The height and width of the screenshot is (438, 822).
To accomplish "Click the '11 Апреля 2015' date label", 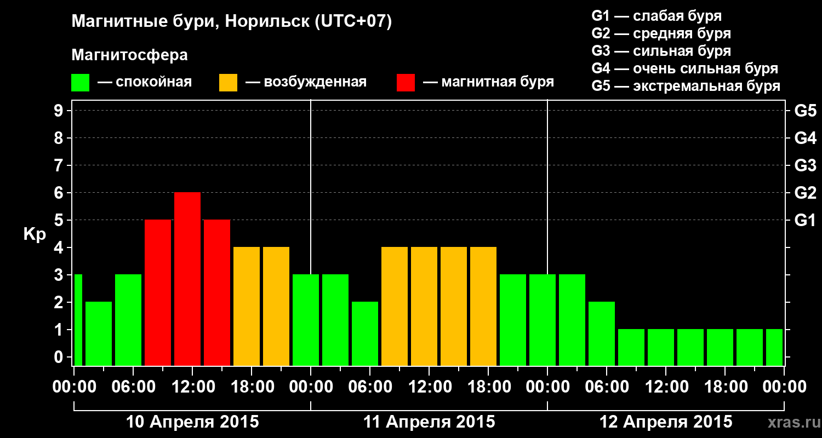I will [429, 422].
